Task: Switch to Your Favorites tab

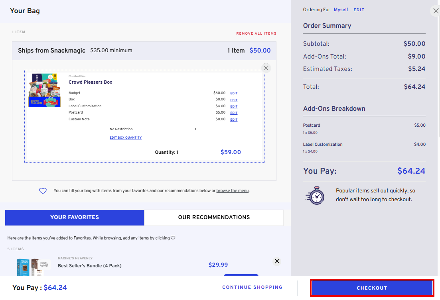Action: tap(75, 218)
